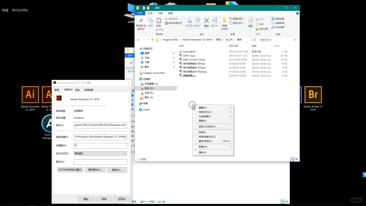The height and width of the screenshot is (206, 366).
Task: Select 快速访问 (Quick access) in navigation pane
Action: [x=146, y=48]
